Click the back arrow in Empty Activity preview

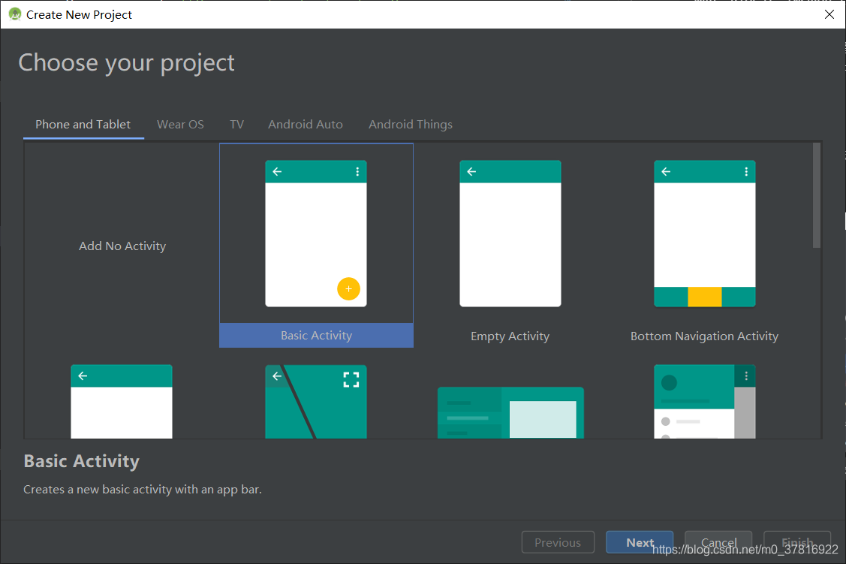click(x=471, y=172)
